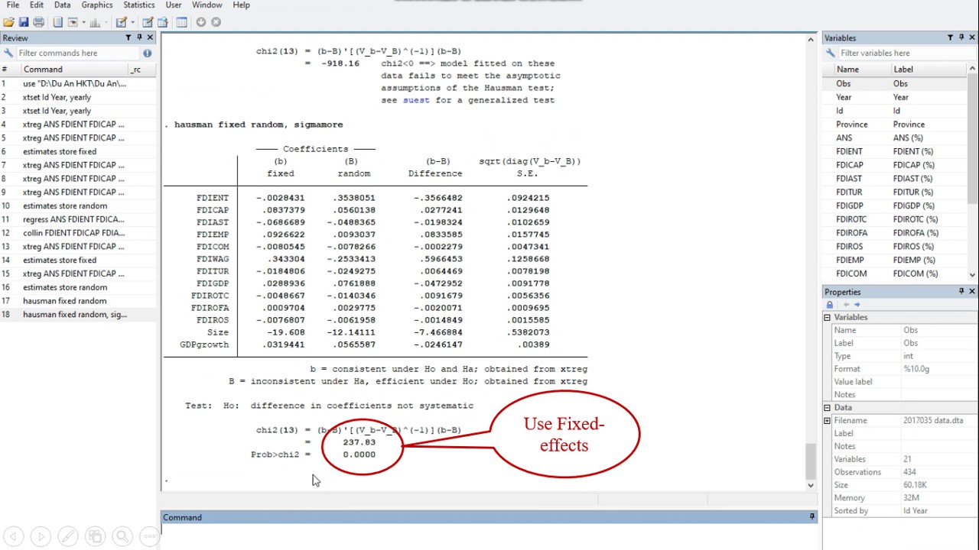
Task: Collapse the Variables section in Properties
Action: (x=827, y=317)
